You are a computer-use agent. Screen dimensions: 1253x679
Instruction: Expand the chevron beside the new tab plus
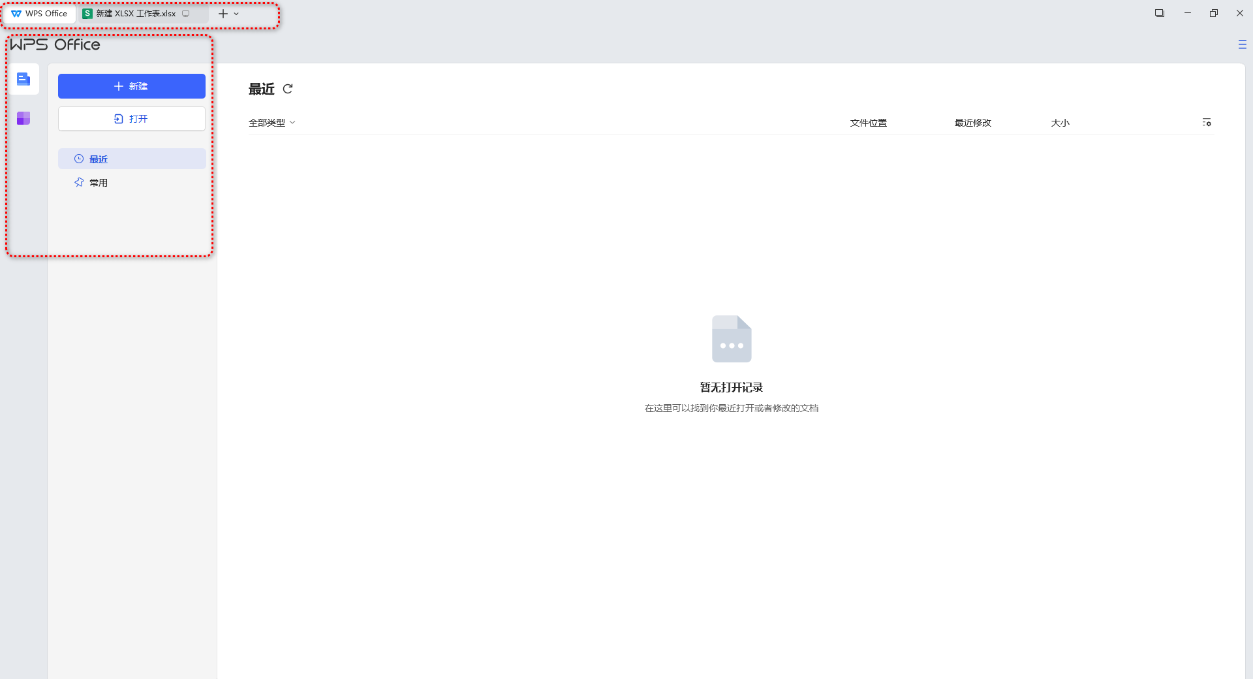pyautogui.click(x=236, y=14)
